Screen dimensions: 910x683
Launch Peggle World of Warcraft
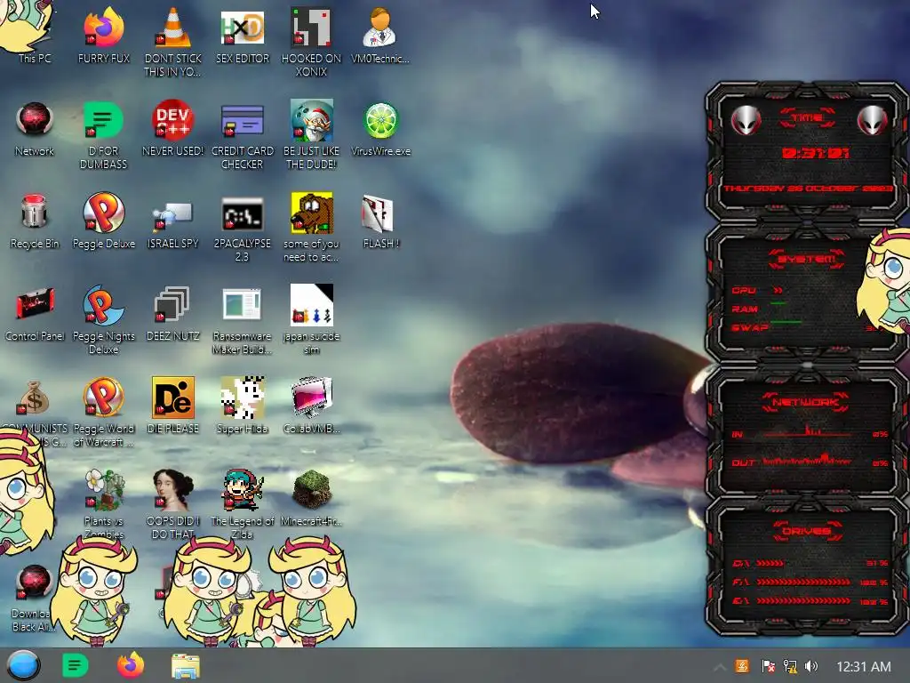(103, 411)
